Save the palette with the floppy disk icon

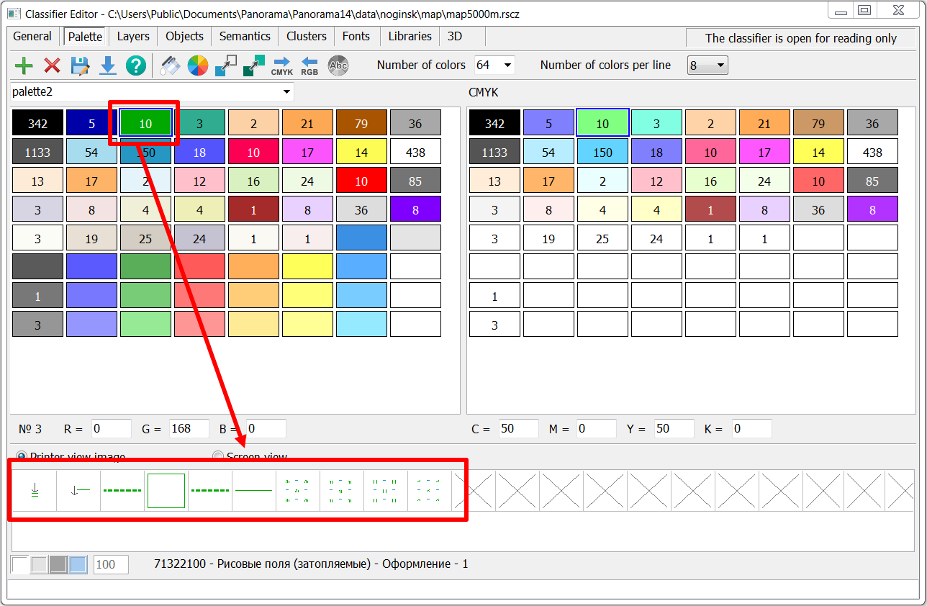(x=80, y=66)
